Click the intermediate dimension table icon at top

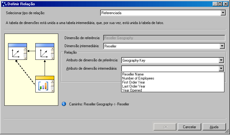coord(43,53)
